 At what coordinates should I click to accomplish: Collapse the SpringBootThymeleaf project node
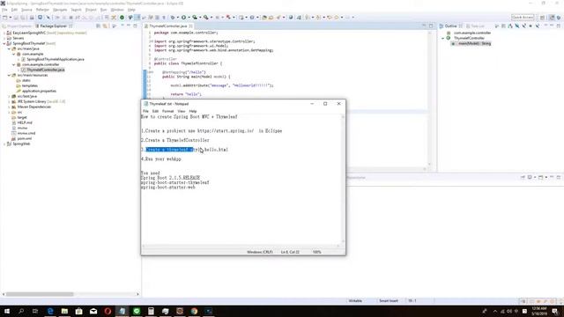4,43
